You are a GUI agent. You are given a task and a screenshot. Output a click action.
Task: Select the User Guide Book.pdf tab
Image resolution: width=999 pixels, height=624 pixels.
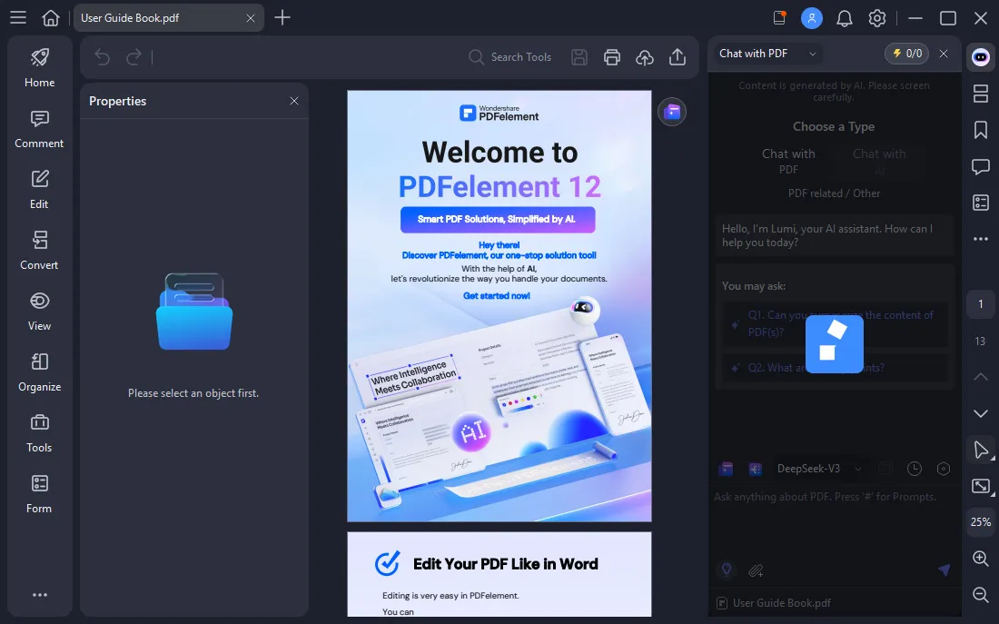click(168, 18)
